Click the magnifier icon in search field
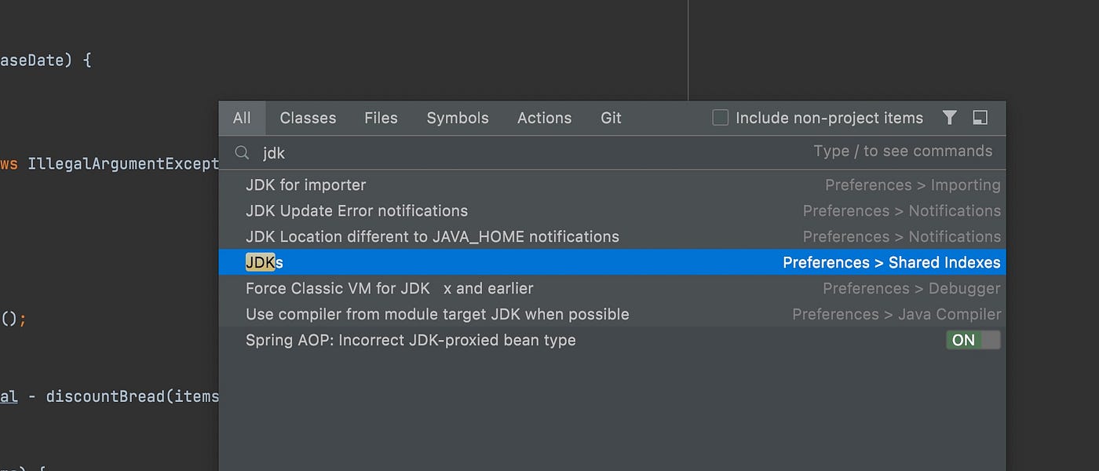Viewport: 1099px width, 471px height. [x=242, y=152]
